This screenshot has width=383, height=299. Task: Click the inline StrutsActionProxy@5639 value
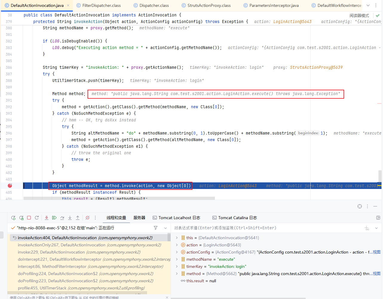pyautogui.click(x=316, y=67)
